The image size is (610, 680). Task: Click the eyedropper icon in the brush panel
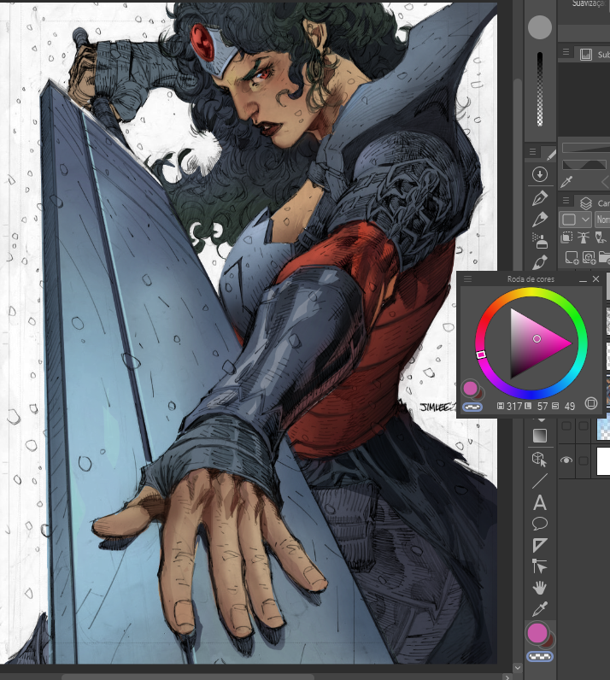click(566, 182)
